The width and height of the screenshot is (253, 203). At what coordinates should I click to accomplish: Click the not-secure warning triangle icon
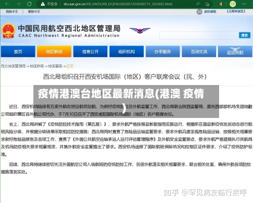43,4
